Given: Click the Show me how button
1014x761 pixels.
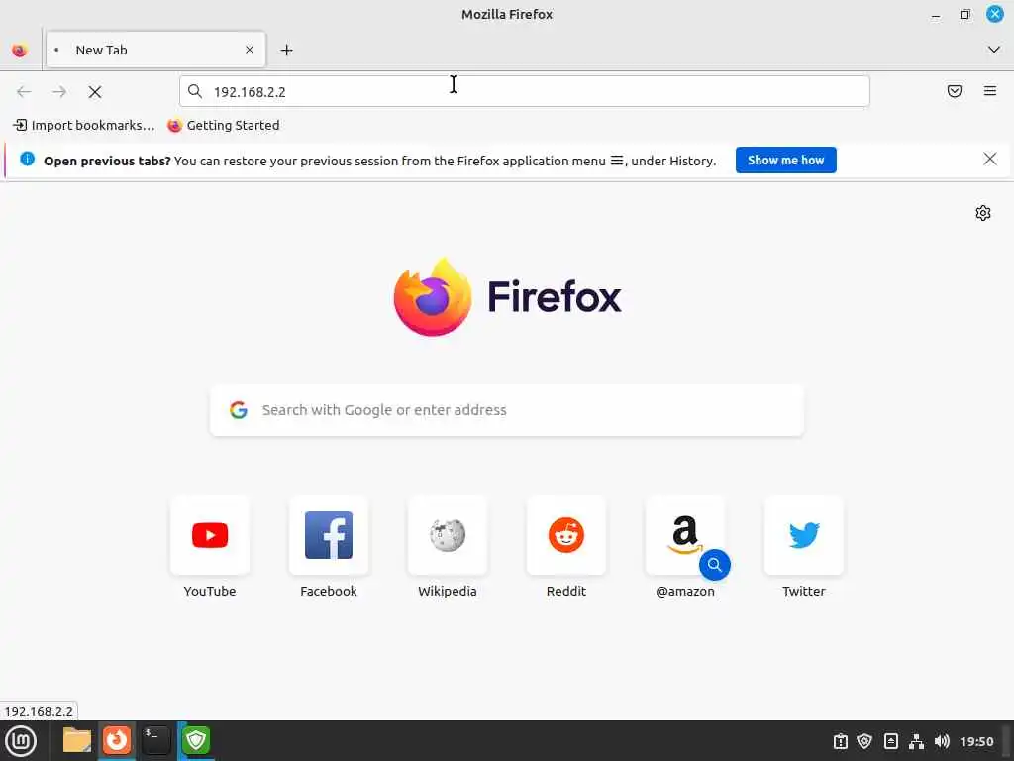Looking at the screenshot, I should click(785, 160).
